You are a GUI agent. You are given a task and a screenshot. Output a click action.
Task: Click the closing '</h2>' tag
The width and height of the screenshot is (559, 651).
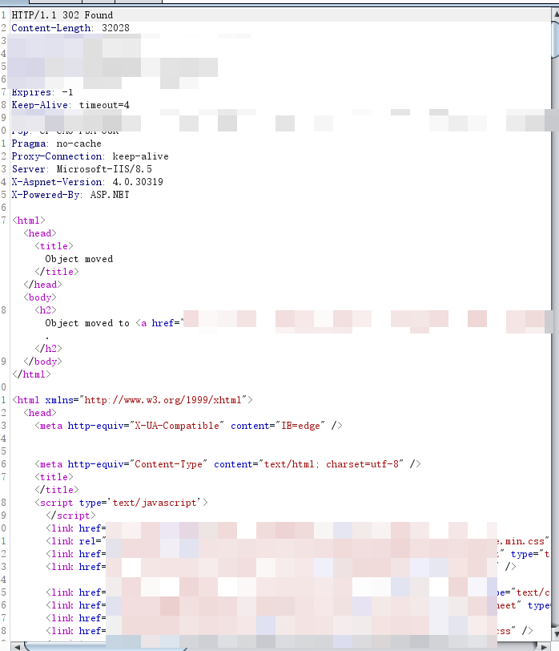click(48, 349)
